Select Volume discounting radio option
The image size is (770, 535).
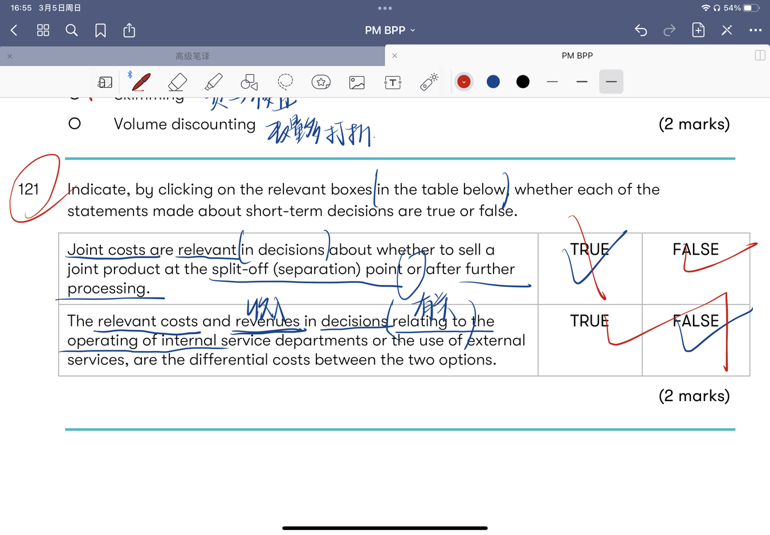75,124
